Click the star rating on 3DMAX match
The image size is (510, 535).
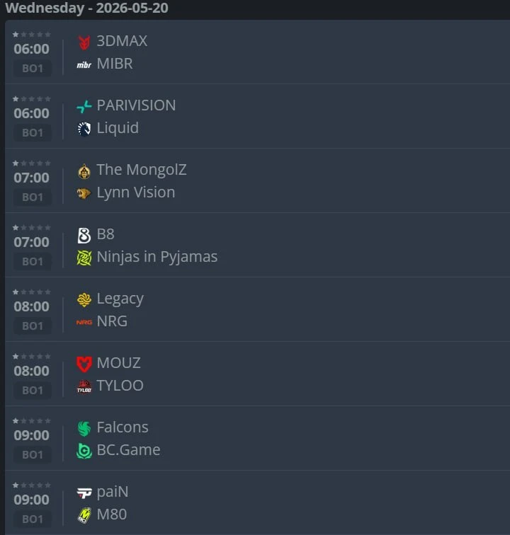point(31,35)
